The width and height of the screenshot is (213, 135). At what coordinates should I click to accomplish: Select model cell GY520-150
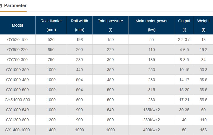coord(17,40)
